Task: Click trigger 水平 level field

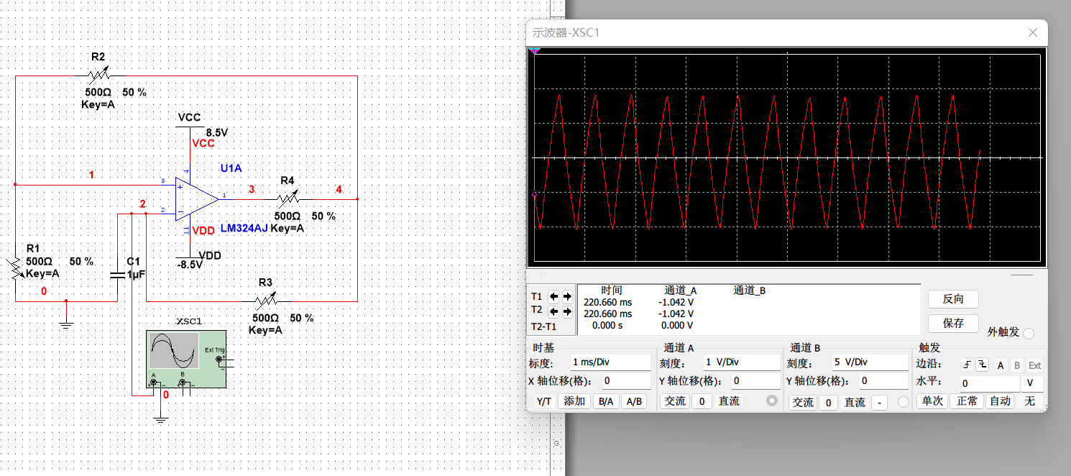Action: [x=990, y=384]
